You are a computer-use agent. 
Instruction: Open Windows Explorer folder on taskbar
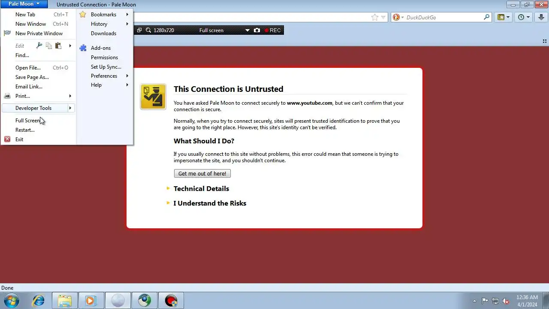point(65,300)
